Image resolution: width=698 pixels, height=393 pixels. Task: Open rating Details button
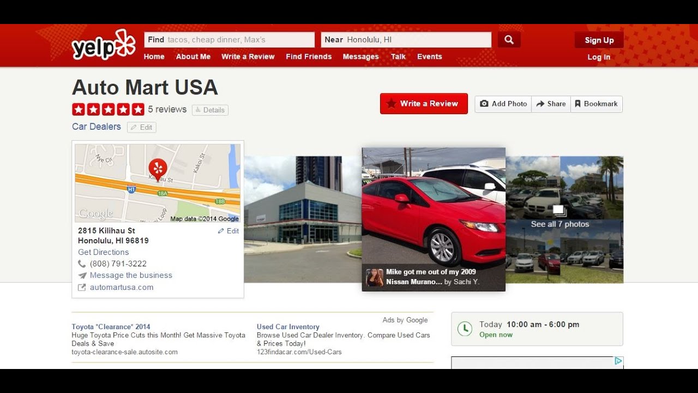coord(210,110)
